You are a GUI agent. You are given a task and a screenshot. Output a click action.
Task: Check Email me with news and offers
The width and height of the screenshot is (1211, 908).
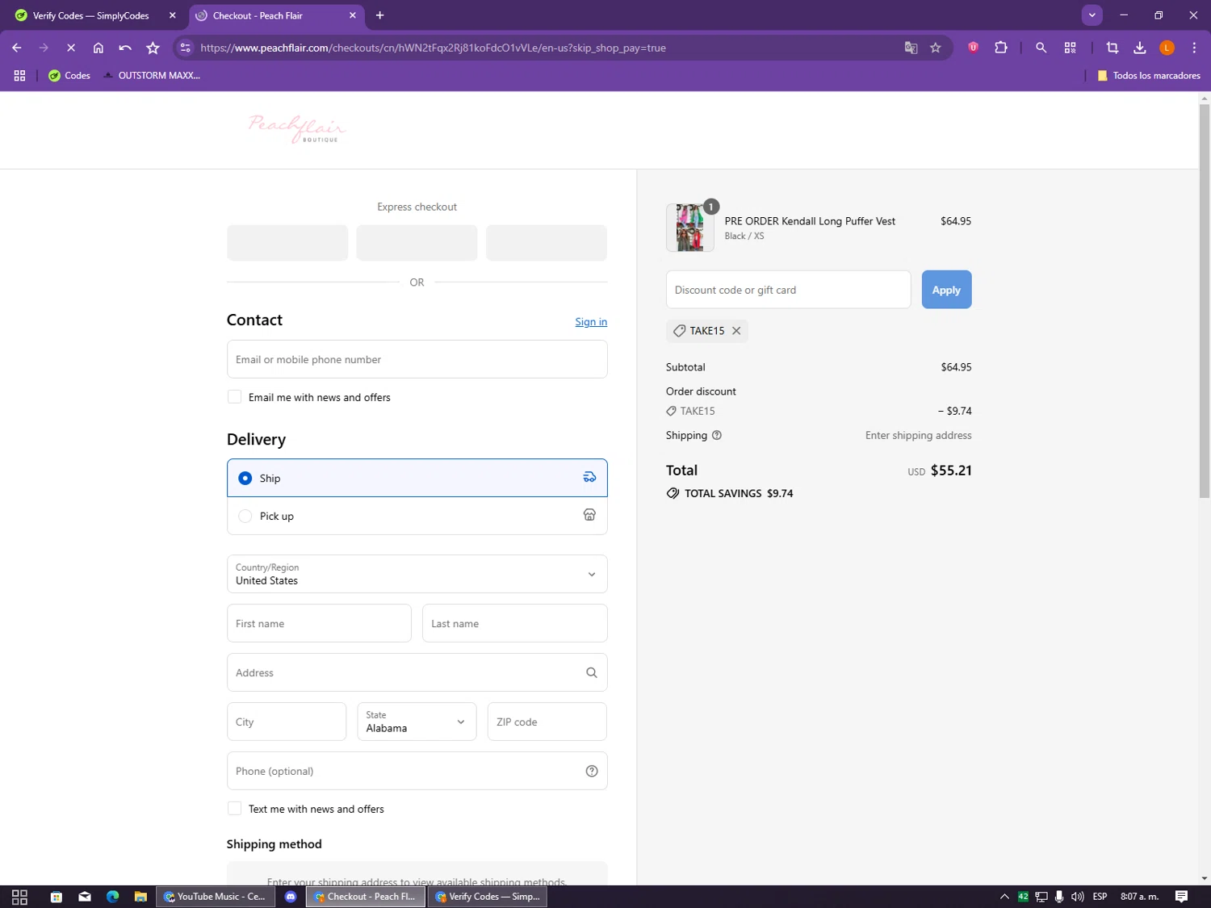(234, 397)
